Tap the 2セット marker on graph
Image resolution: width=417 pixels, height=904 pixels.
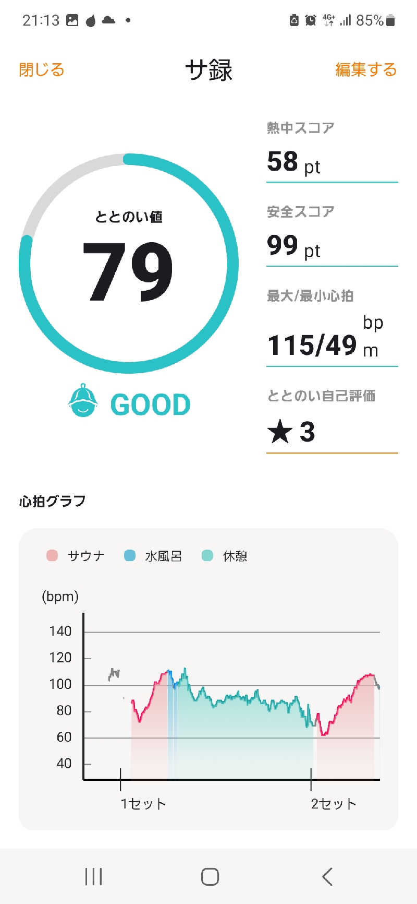[334, 803]
